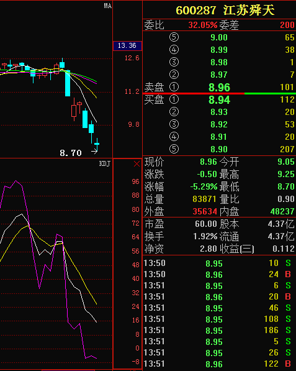Select the MA indicator label
The height and width of the screenshot is (371, 296).
(x=108, y=6)
